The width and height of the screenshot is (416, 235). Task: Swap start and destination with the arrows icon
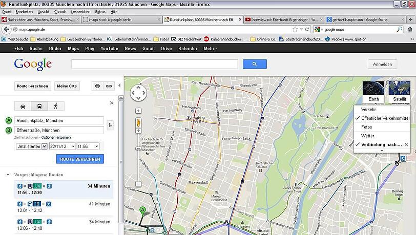(x=110, y=125)
